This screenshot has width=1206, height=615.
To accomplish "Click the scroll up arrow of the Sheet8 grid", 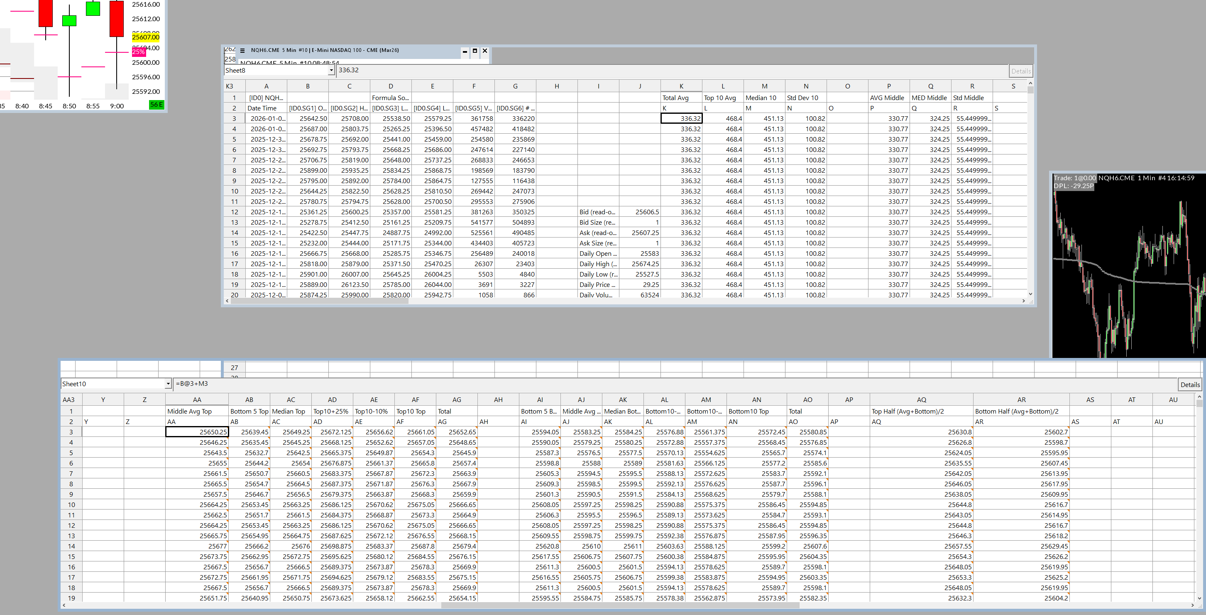I will coord(1030,83).
